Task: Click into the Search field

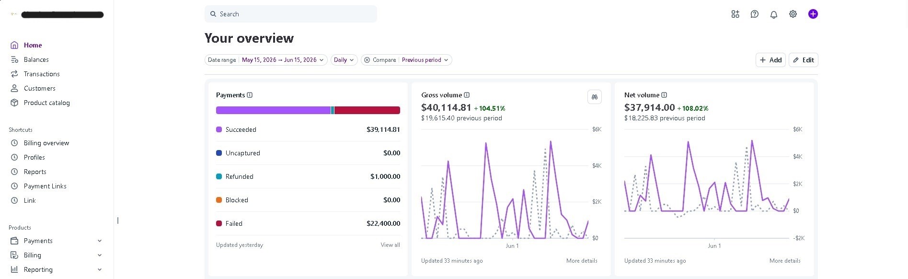Action: 290,14
